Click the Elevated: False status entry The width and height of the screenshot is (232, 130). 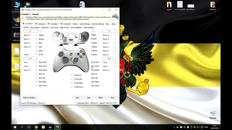point(83,103)
